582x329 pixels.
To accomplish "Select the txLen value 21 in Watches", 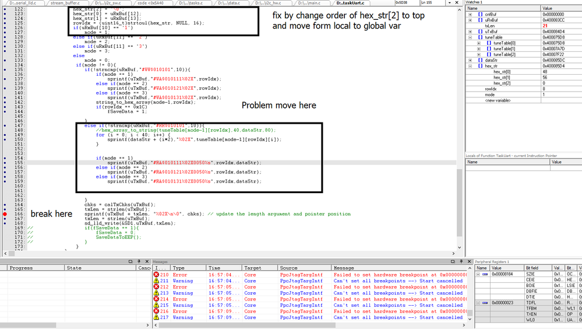I will pyautogui.click(x=545, y=26).
